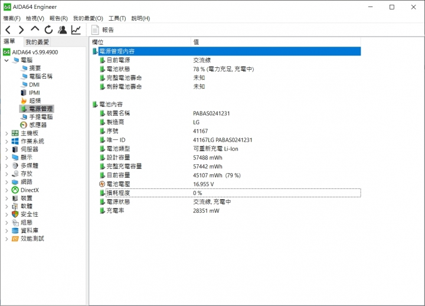Select IPMI in the tree
425x306 pixels.
tap(34, 93)
